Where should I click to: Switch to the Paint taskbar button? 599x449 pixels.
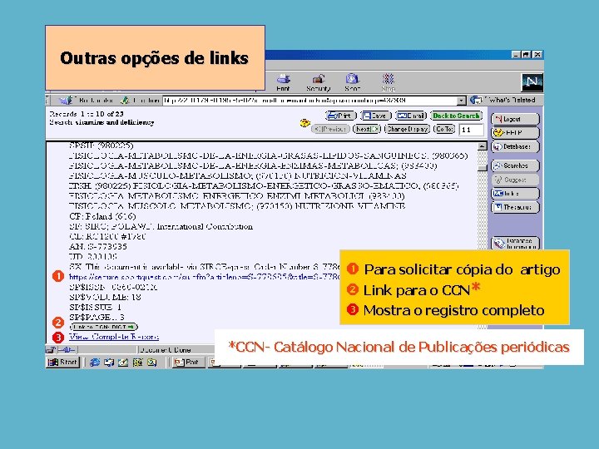click(189, 363)
